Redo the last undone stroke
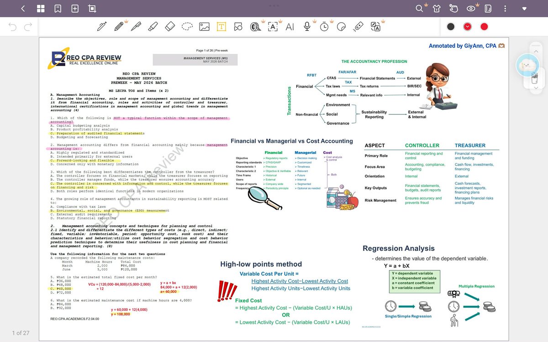 click(x=28, y=27)
